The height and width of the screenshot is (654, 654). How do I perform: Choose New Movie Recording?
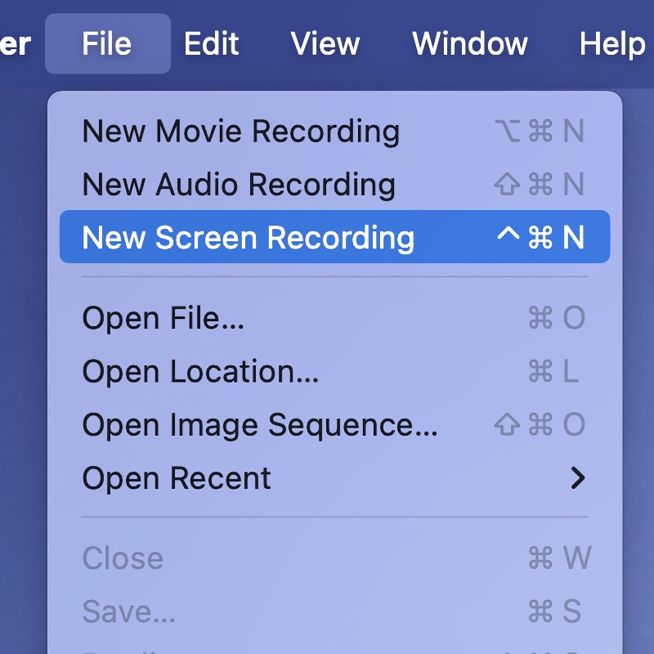(x=241, y=132)
